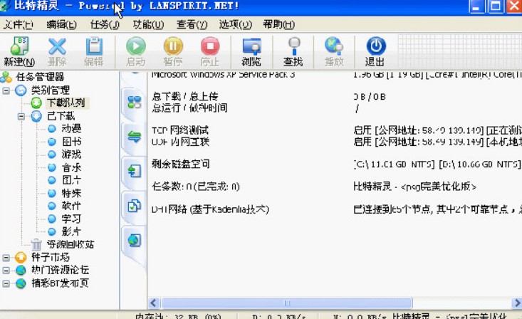Viewport: 522px width, 319px height.
Task: Collapse the 类别管理 tree node
Action: tap(6, 90)
